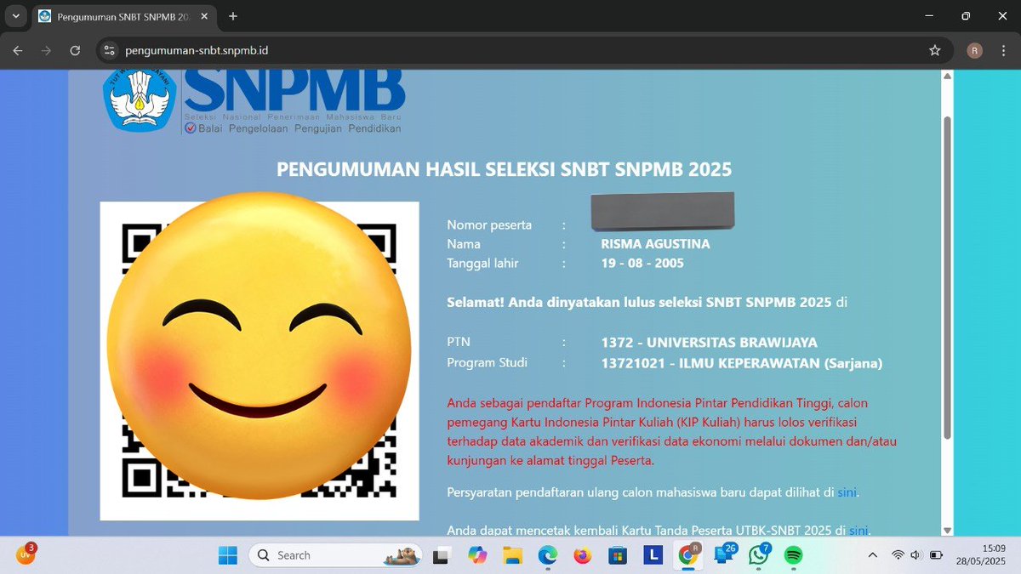Viewport: 1021px width, 574px height.
Task: Launch Copilot from the taskbar
Action: tap(476, 555)
